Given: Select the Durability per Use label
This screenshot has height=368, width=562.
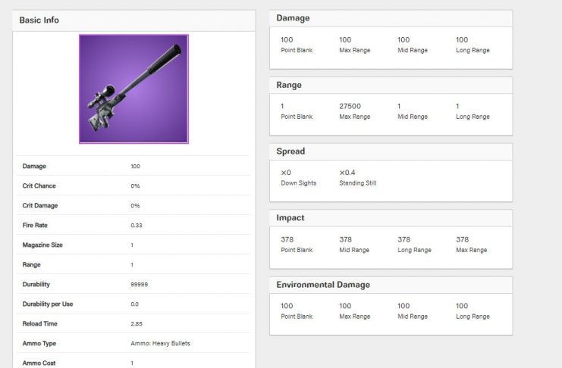Looking at the screenshot, I should click(x=48, y=304).
